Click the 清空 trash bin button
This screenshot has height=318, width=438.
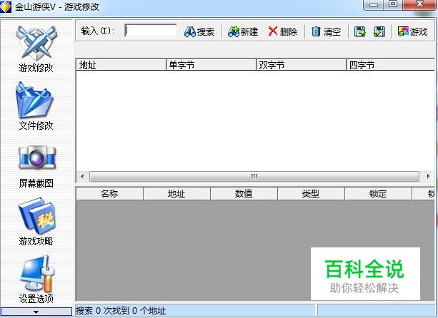(326, 31)
